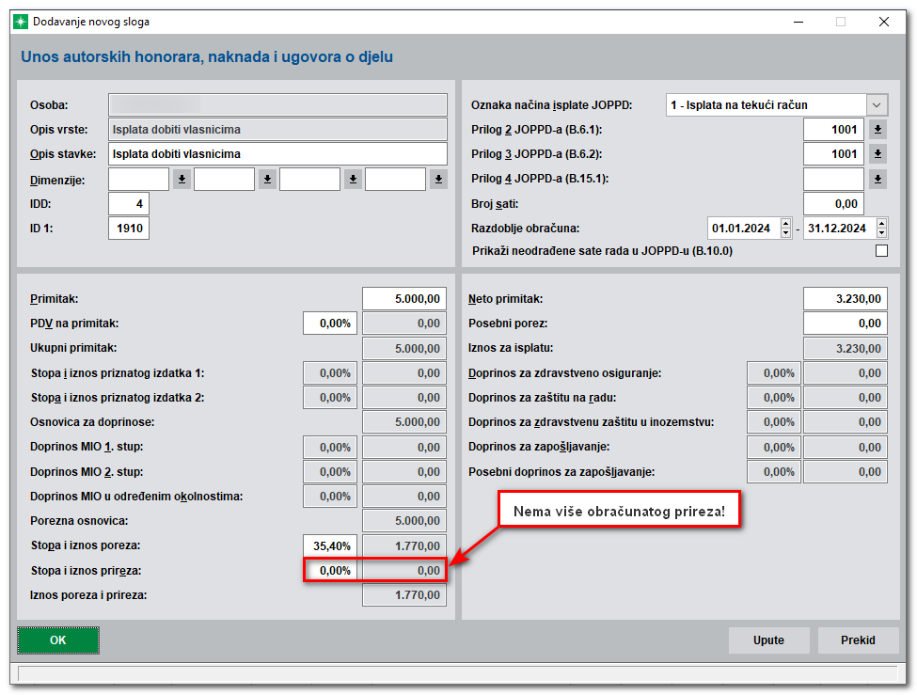Click Stopa priznatog izdatka 1 percentage field
This screenshot has height=695, width=917.
click(x=330, y=373)
